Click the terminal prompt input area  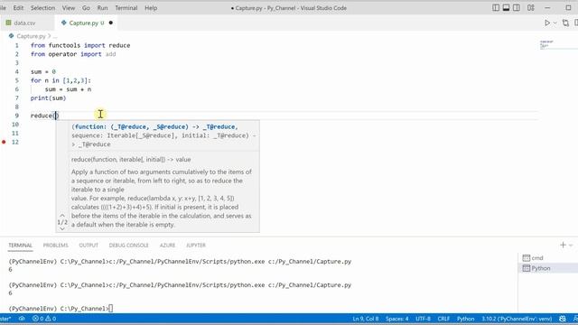[111, 309]
